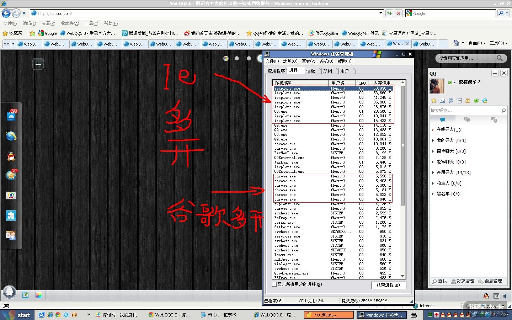Sort processes by 映像名称 column header

301,83
